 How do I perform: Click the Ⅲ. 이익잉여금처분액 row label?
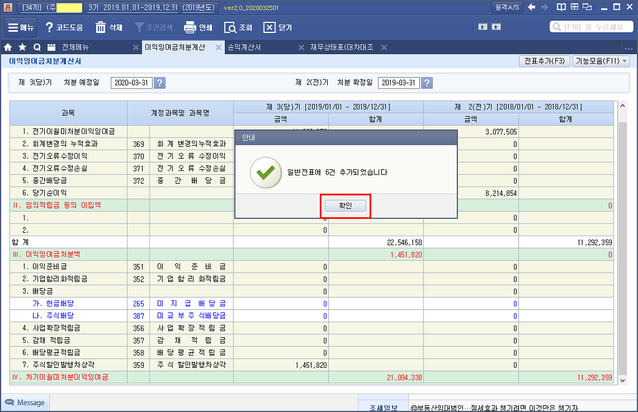46,255
